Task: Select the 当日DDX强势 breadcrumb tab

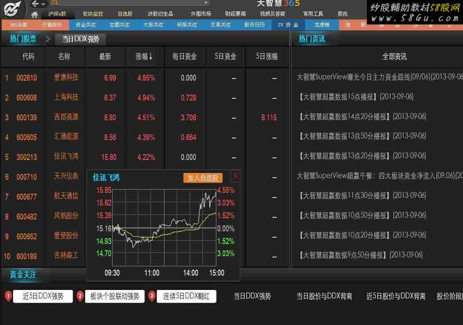Action: tap(80, 39)
